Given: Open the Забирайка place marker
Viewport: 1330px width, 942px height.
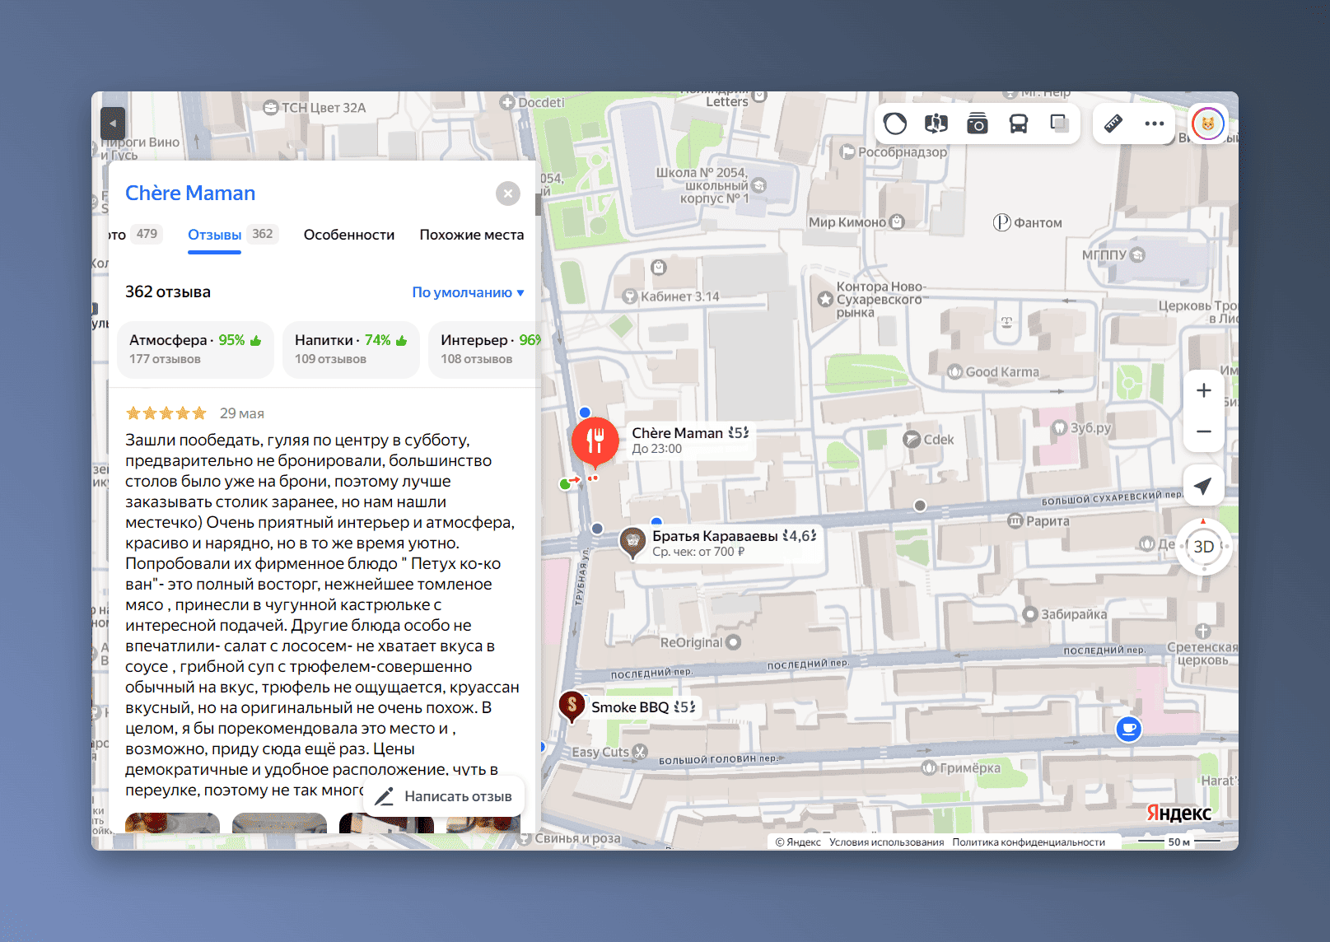Looking at the screenshot, I should coord(1029,614).
